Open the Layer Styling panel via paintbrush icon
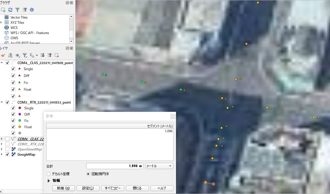The width and height of the screenshot is (330, 194). click(3, 55)
